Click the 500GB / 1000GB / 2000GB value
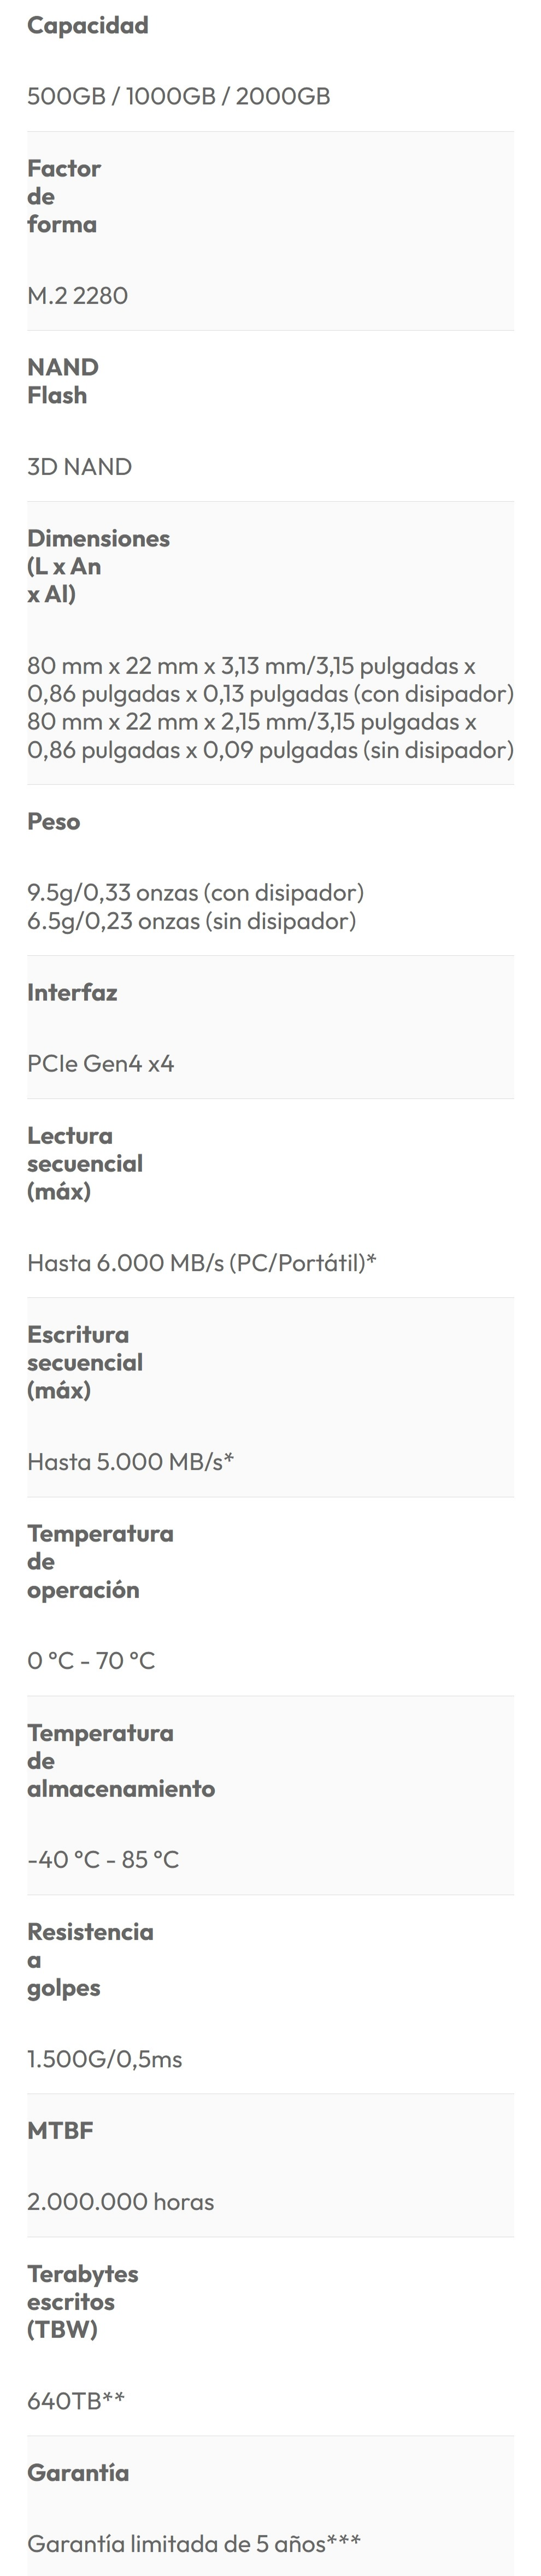This screenshot has height=2576, width=541. (x=178, y=96)
